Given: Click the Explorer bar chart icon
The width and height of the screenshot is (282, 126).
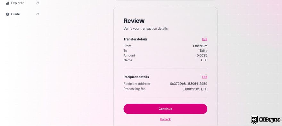Looking at the screenshot, I should click(7, 3).
